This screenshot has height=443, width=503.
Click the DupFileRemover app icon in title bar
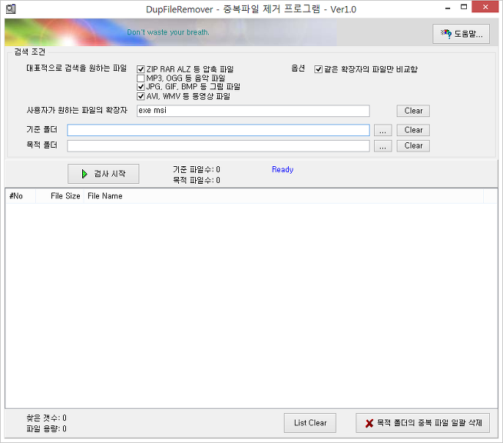pos(11,9)
